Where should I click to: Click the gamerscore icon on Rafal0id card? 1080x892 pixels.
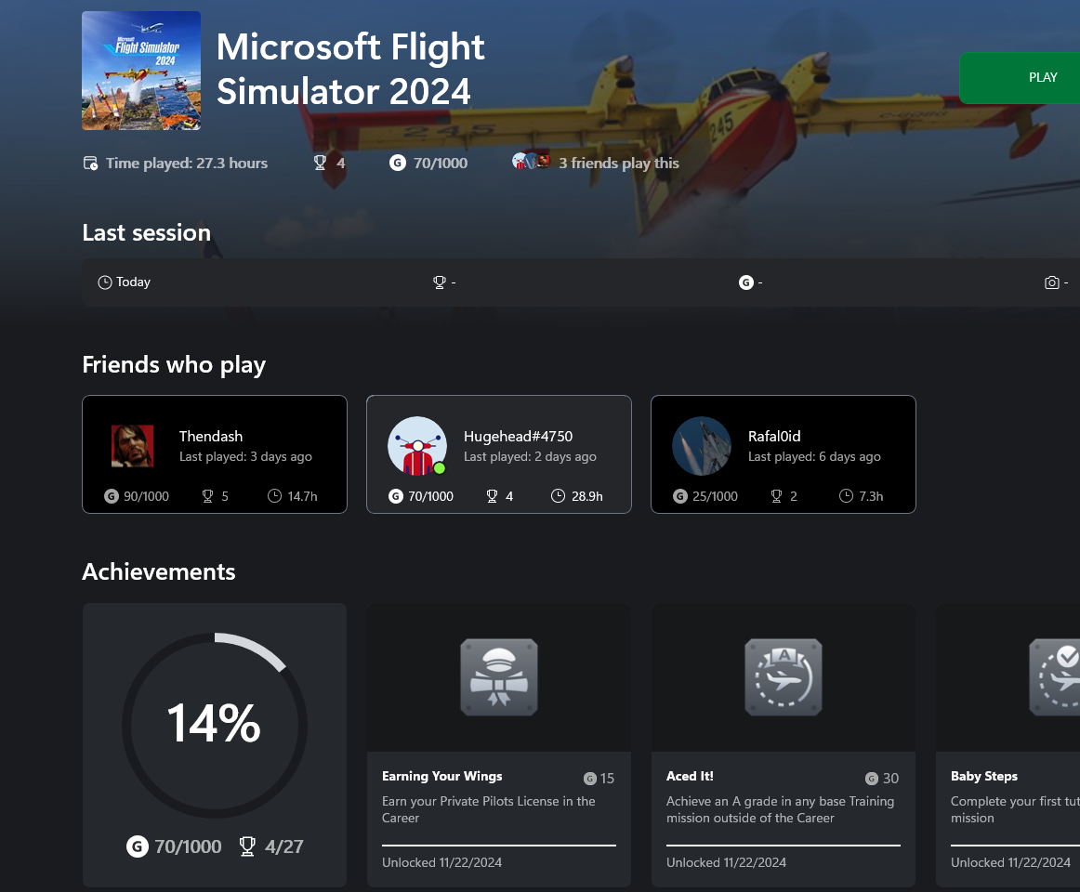pos(680,496)
